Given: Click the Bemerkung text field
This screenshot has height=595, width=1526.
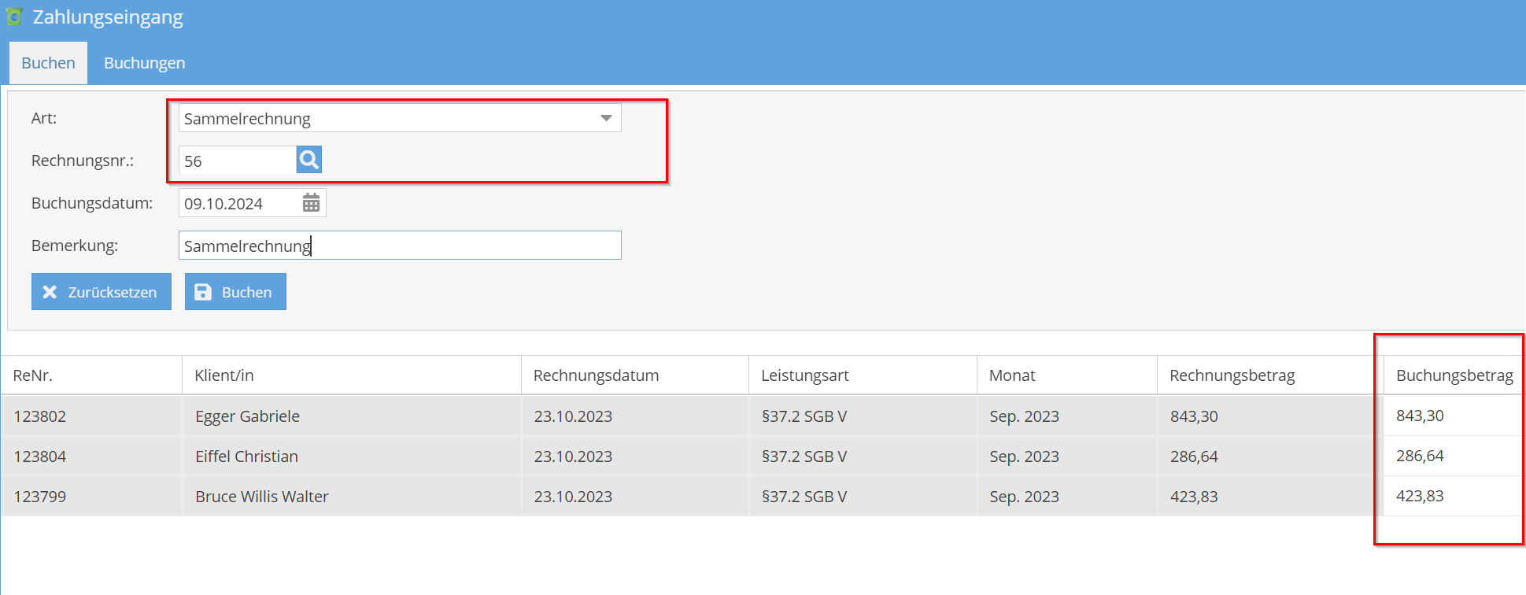Looking at the screenshot, I should pyautogui.click(x=400, y=246).
